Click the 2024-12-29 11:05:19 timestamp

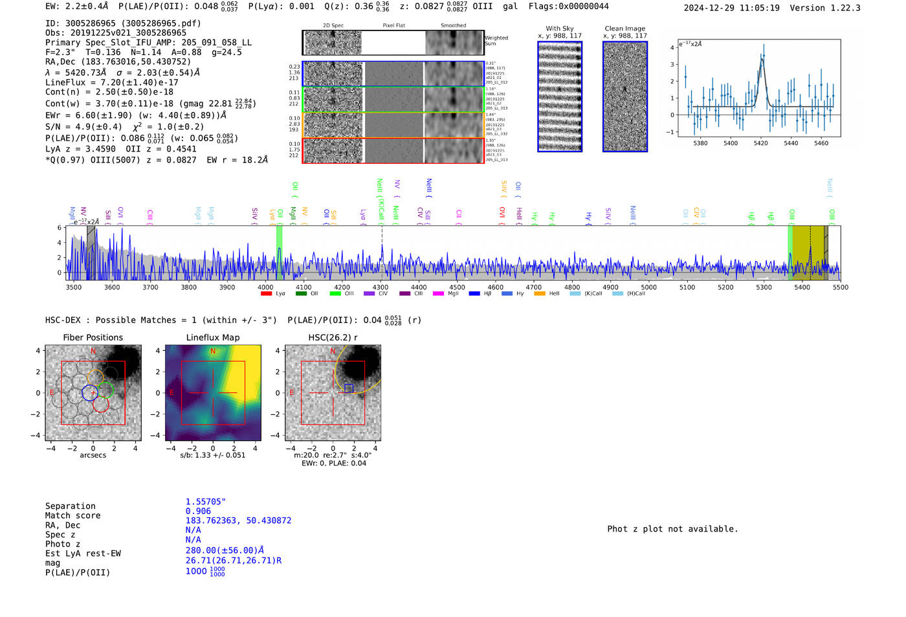pyautogui.click(x=731, y=8)
